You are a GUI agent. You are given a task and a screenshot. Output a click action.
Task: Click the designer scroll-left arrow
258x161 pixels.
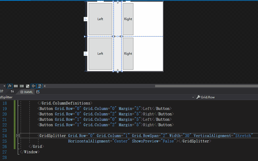pos(44,86)
